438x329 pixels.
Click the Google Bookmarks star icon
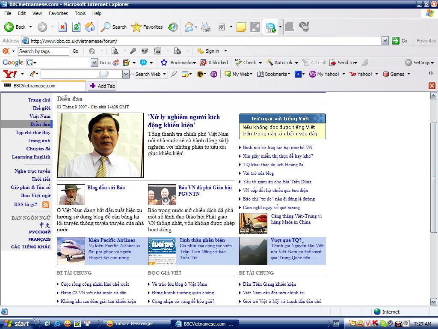point(164,63)
